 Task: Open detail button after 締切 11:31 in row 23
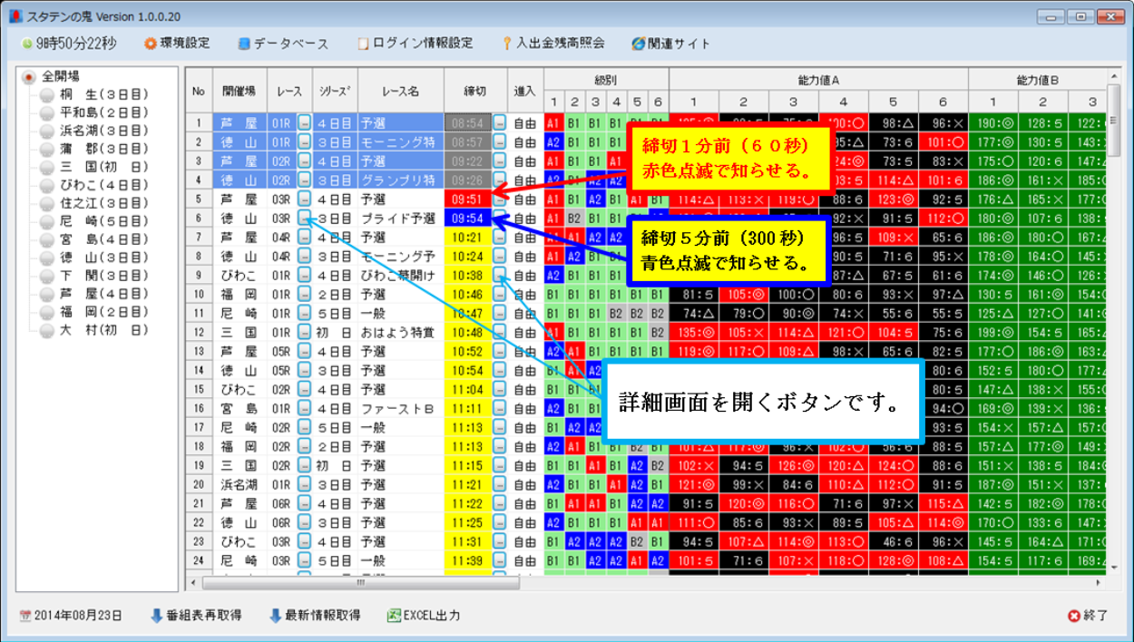500,541
